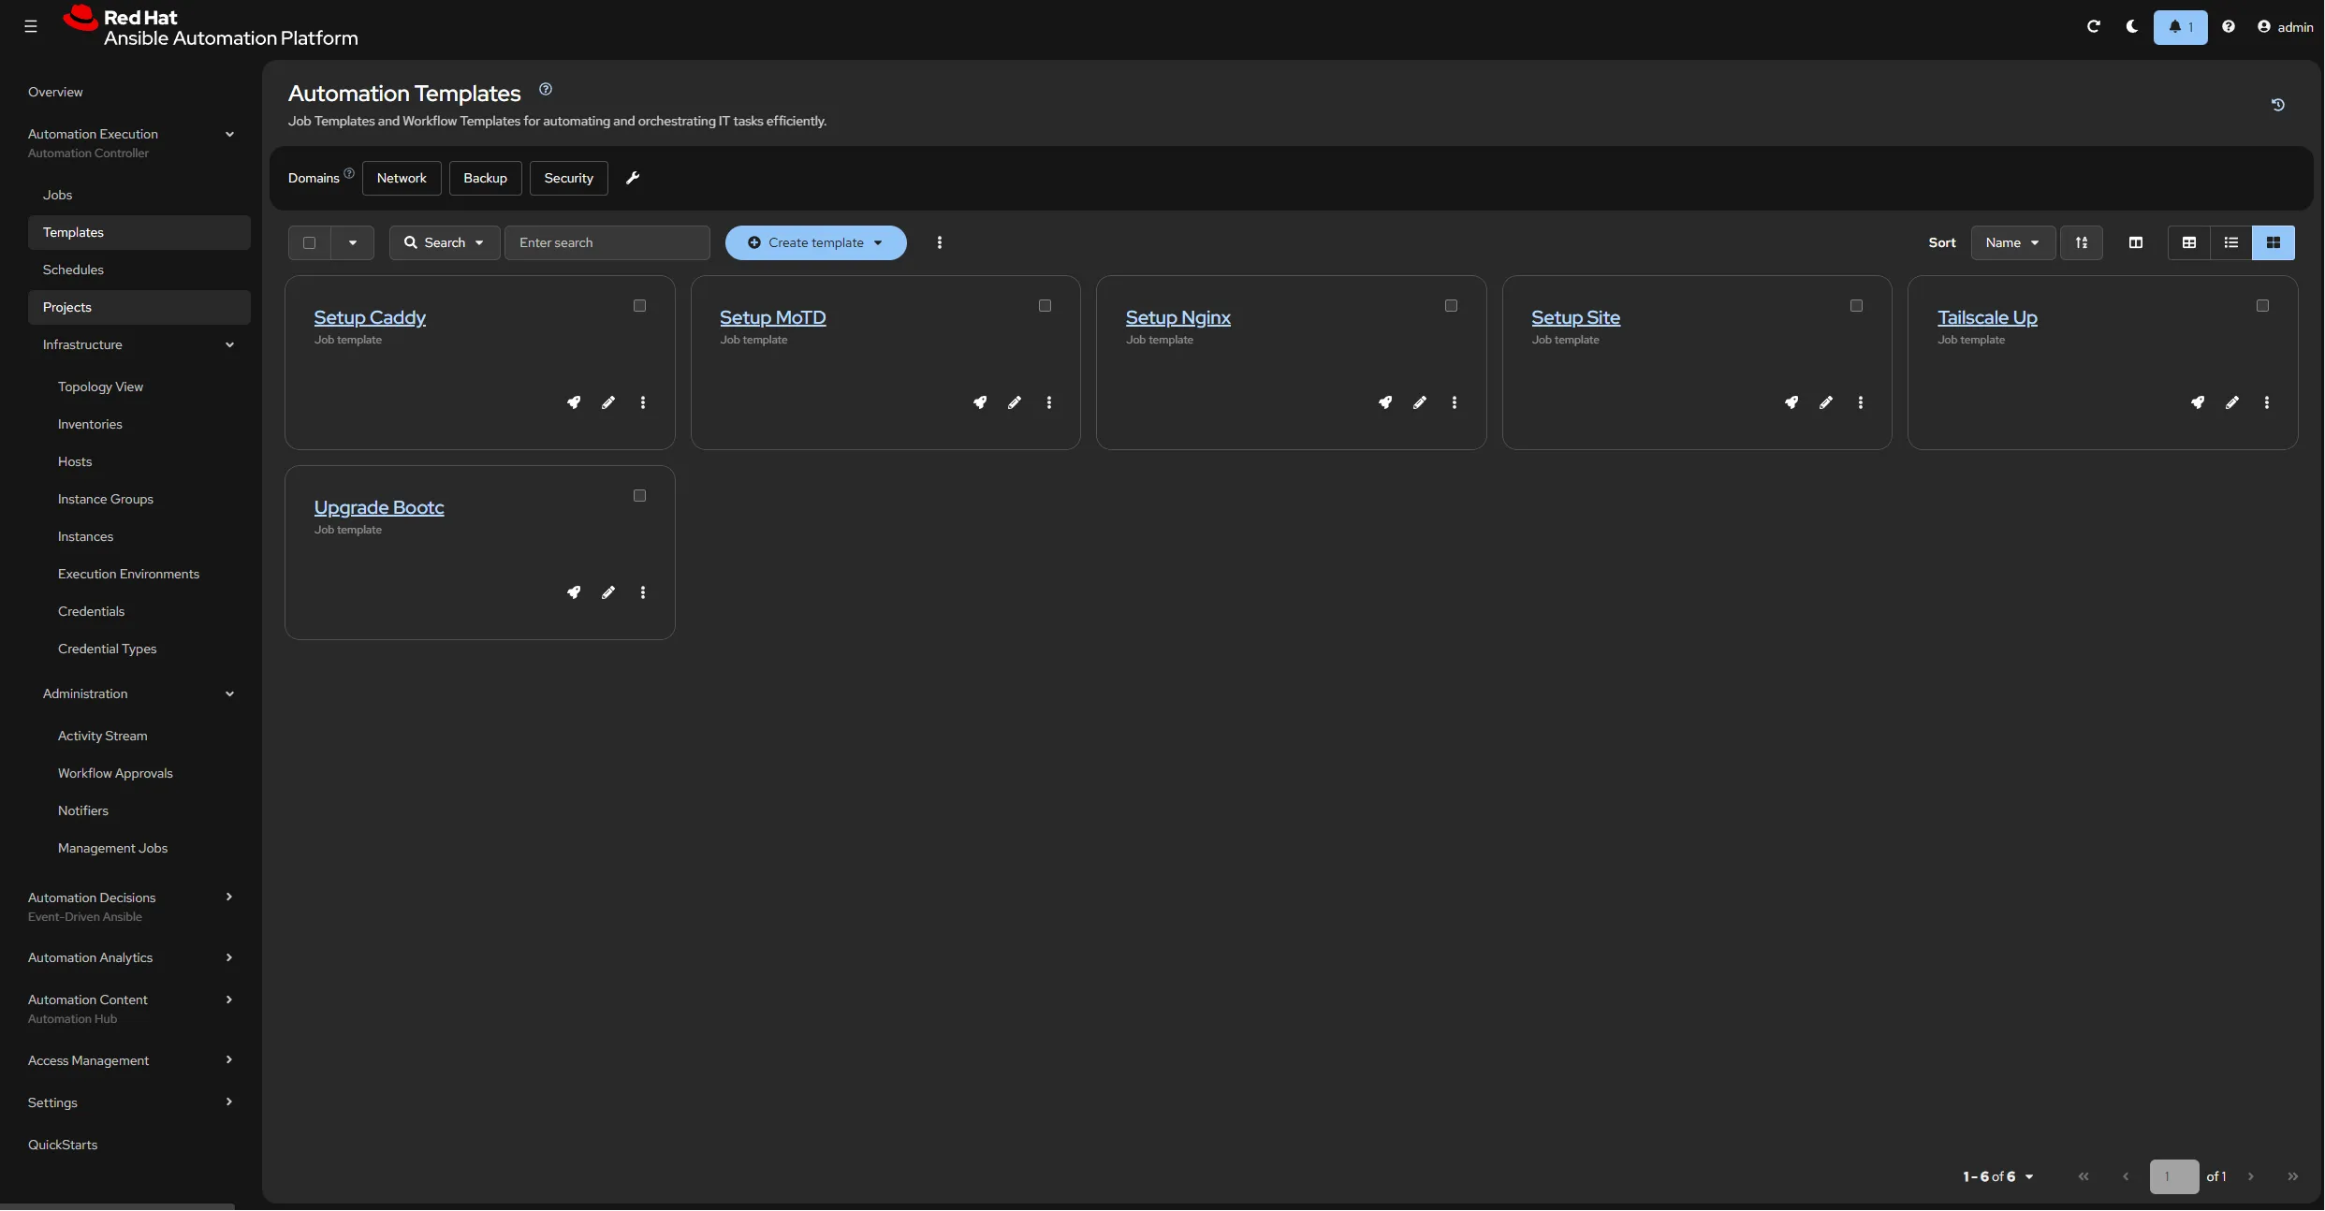This screenshot has width=2325, height=1211.
Task: Open the items per page dropdown
Action: [x=1998, y=1176]
